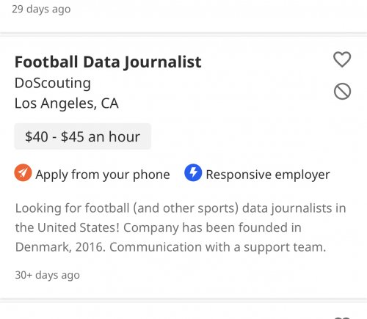Image resolution: width=367 pixels, height=319 pixels.
Task: Open the previous job card above the divider
Action: [x=183, y=15]
